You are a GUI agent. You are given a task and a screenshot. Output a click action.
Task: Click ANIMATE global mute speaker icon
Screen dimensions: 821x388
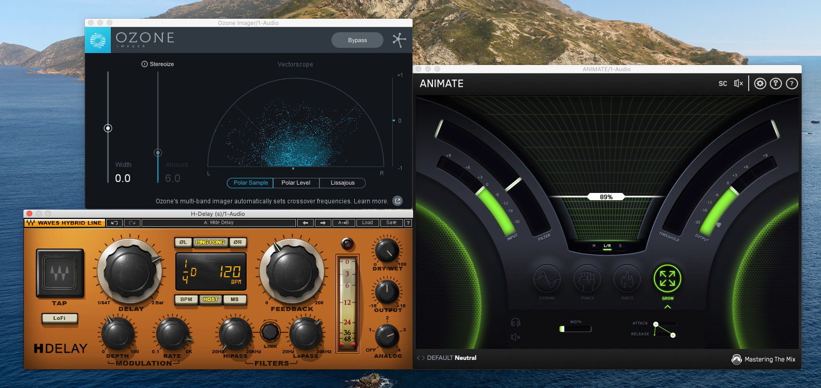[x=738, y=83]
